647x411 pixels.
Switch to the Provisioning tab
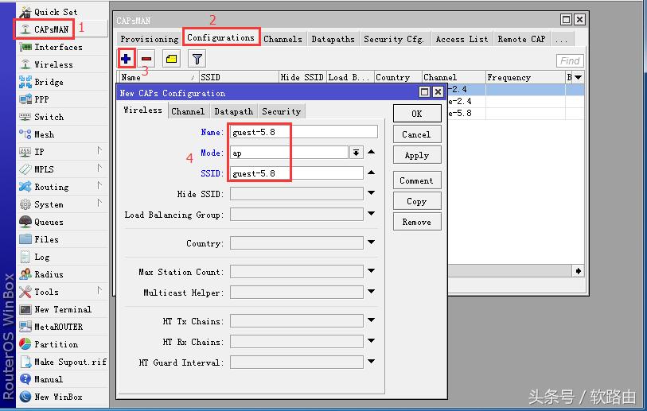click(x=150, y=39)
